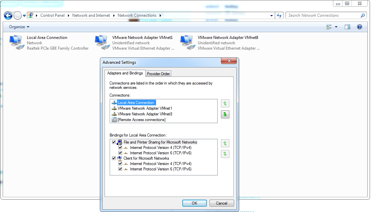Image resolution: width=371 pixels, height=212 pixels.
Task: Go back with the Back arrow button
Action: [x=8, y=15]
